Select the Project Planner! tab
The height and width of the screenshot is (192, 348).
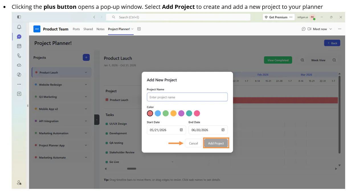[x=119, y=29]
